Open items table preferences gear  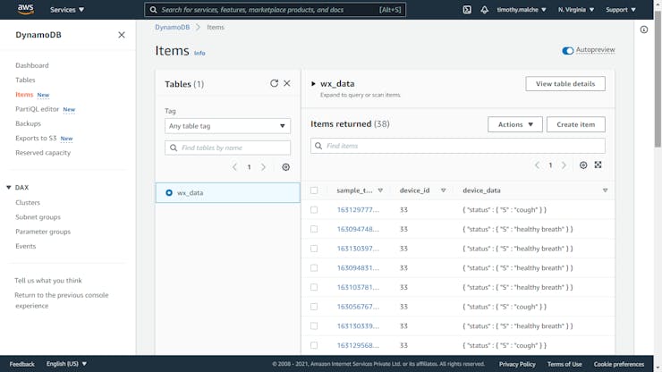[583, 165]
